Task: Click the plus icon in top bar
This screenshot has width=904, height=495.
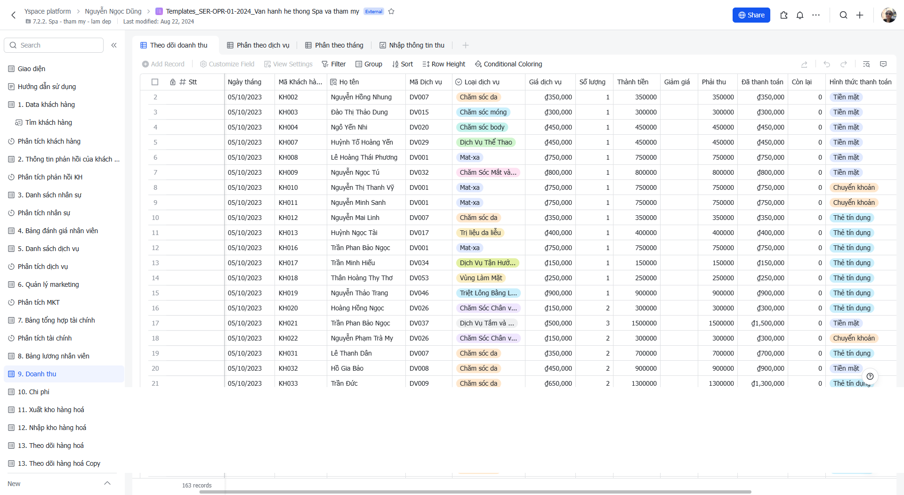Action: coord(860,15)
